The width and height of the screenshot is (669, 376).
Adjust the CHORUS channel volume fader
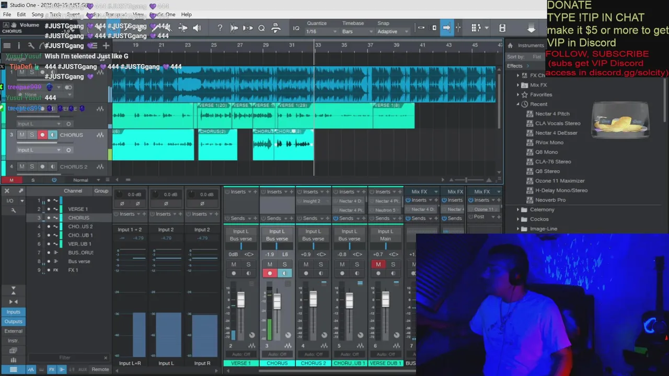tap(276, 301)
